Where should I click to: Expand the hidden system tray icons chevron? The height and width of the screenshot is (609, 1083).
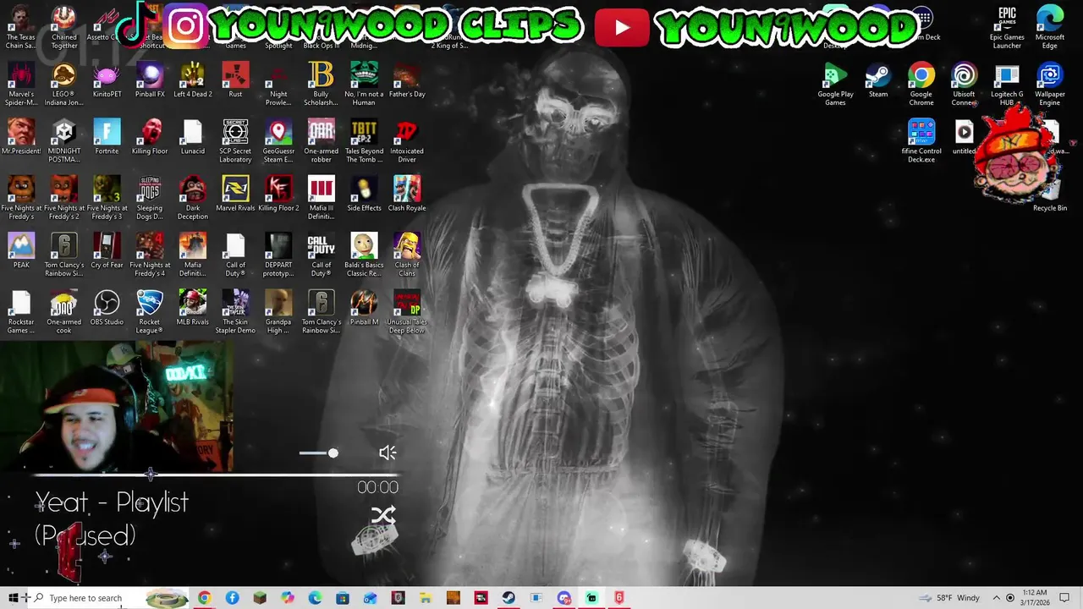(x=996, y=598)
